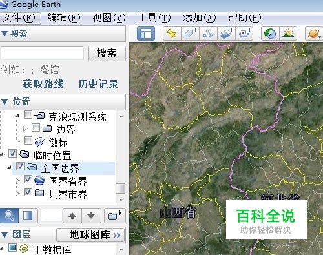The width and height of the screenshot is (323, 255).
Task: Uncheck the 全国边界 checkbox
Action: (x=20, y=167)
